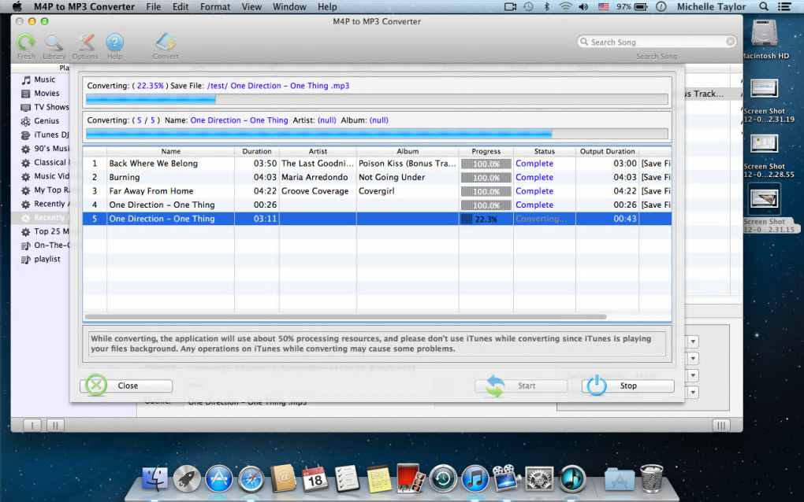Open the Window menu
The image size is (804, 502).
(289, 6)
